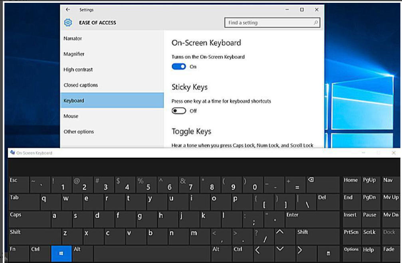Enable the Sticky Keys toggle

pos(179,111)
